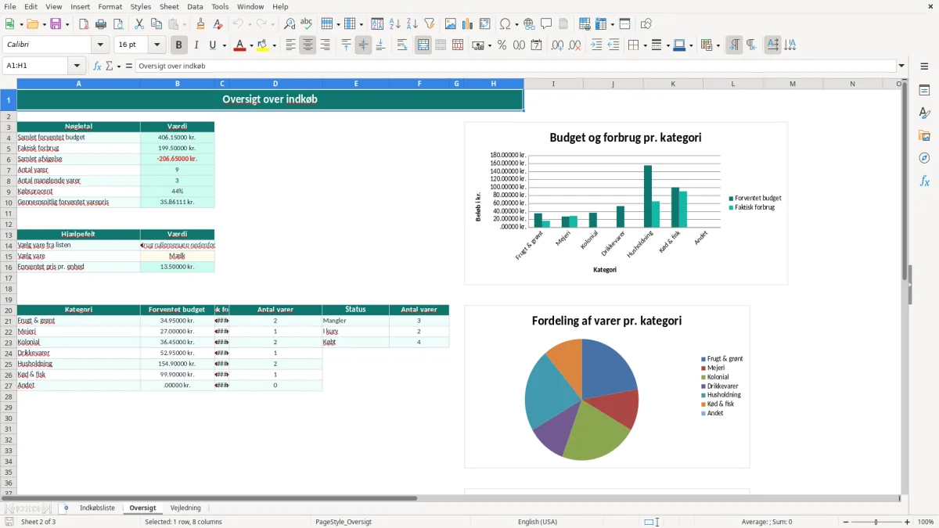Open the Background Color dropdown arrow
Image resolution: width=939 pixels, height=528 pixels.
(274, 45)
